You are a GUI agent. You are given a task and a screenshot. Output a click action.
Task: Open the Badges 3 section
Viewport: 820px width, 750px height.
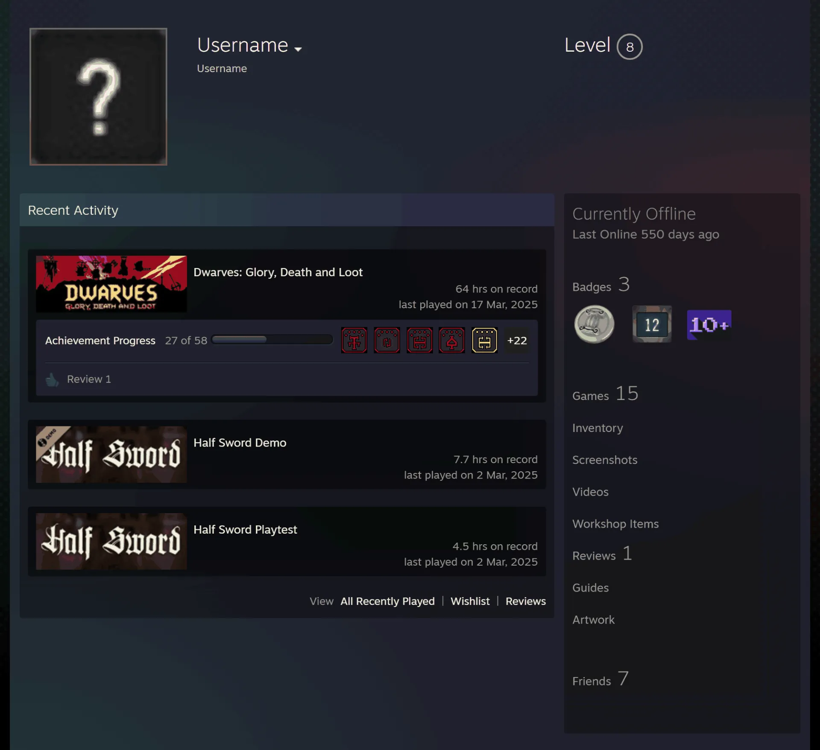point(601,285)
